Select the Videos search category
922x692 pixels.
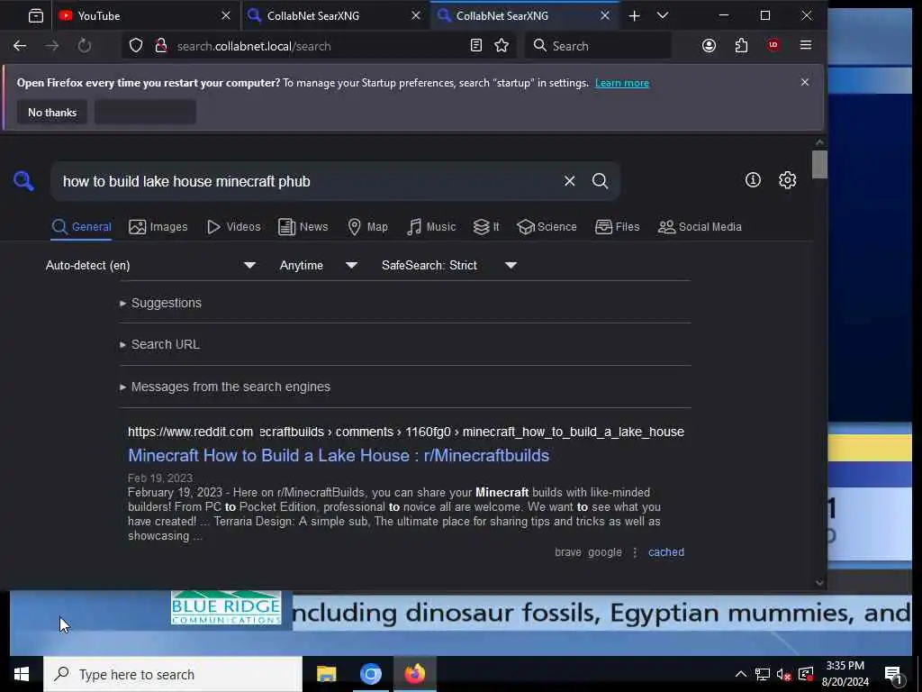tap(233, 226)
